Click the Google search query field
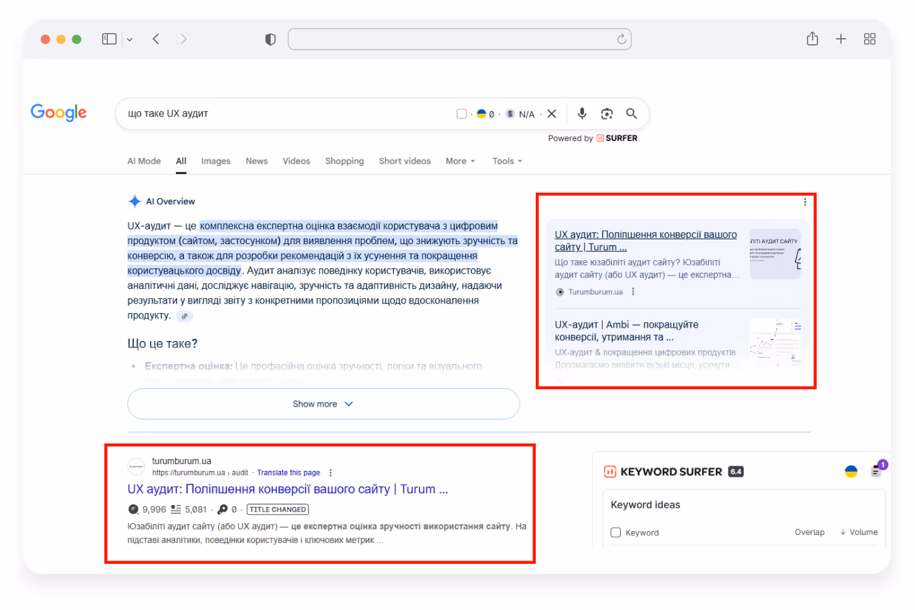Screen dimensions: 915x610 tap(288, 114)
